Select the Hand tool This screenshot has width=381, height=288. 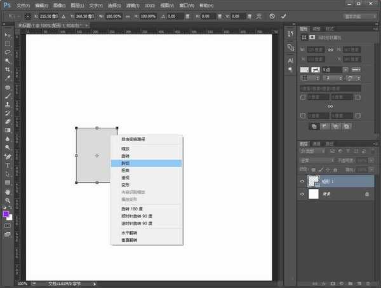[x=7, y=191]
